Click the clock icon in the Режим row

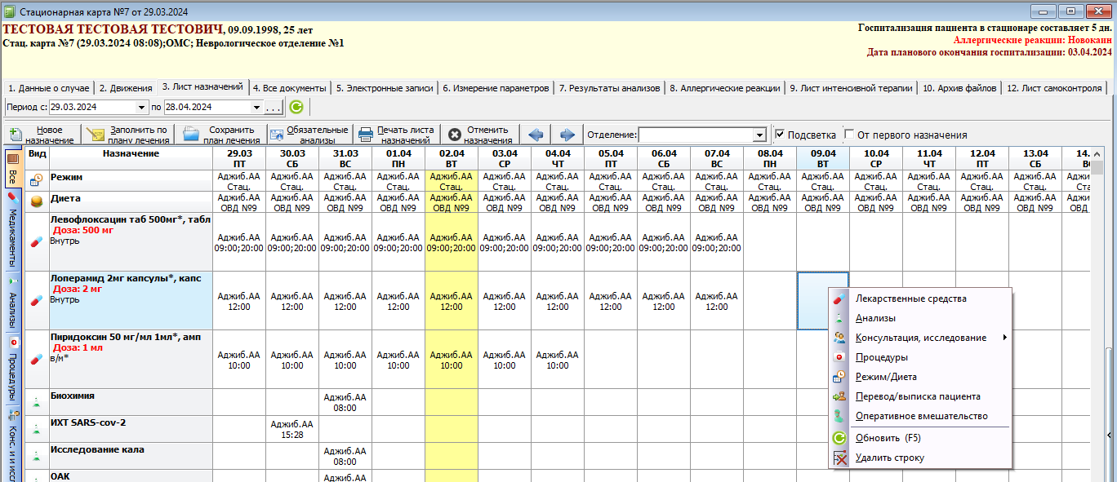pyautogui.click(x=37, y=180)
